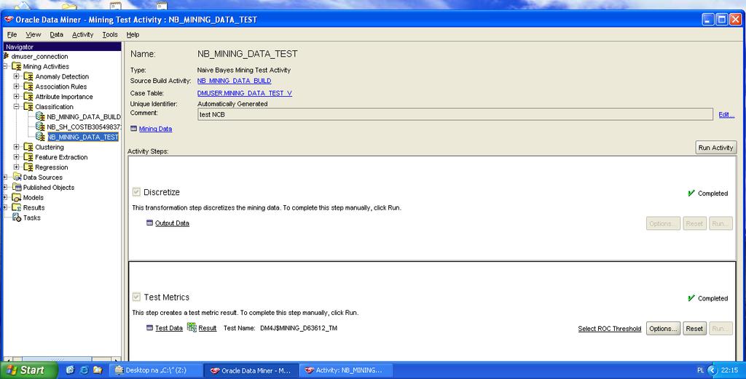Select NB_MINING_DATA_BUILD in the Navigator tree
The height and width of the screenshot is (379, 746).
click(x=84, y=117)
